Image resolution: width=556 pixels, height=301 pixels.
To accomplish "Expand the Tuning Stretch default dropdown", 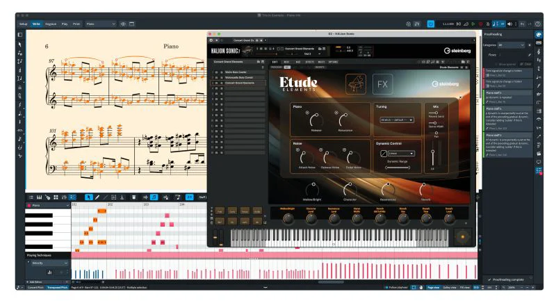I will 397,120.
